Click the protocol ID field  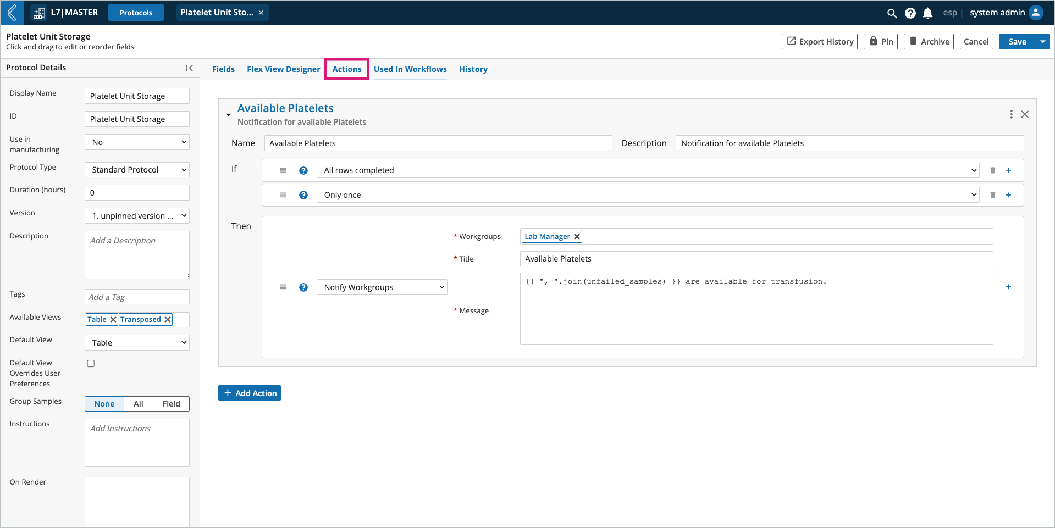137,119
